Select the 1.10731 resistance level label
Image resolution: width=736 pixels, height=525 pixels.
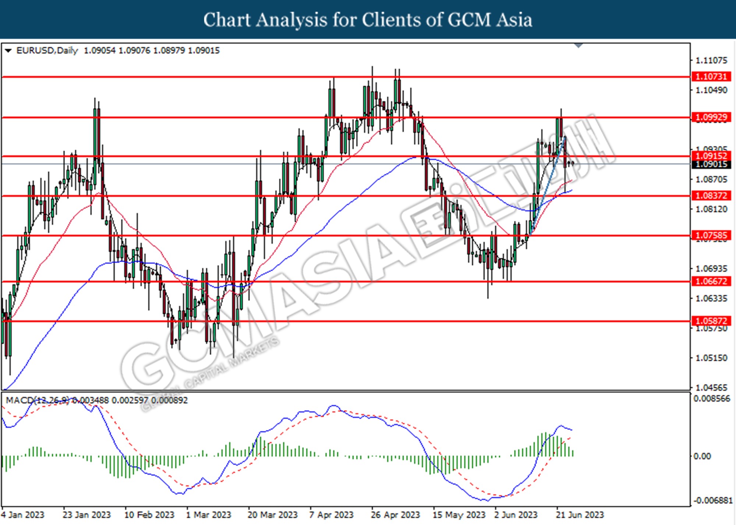click(x=712, y=76)
